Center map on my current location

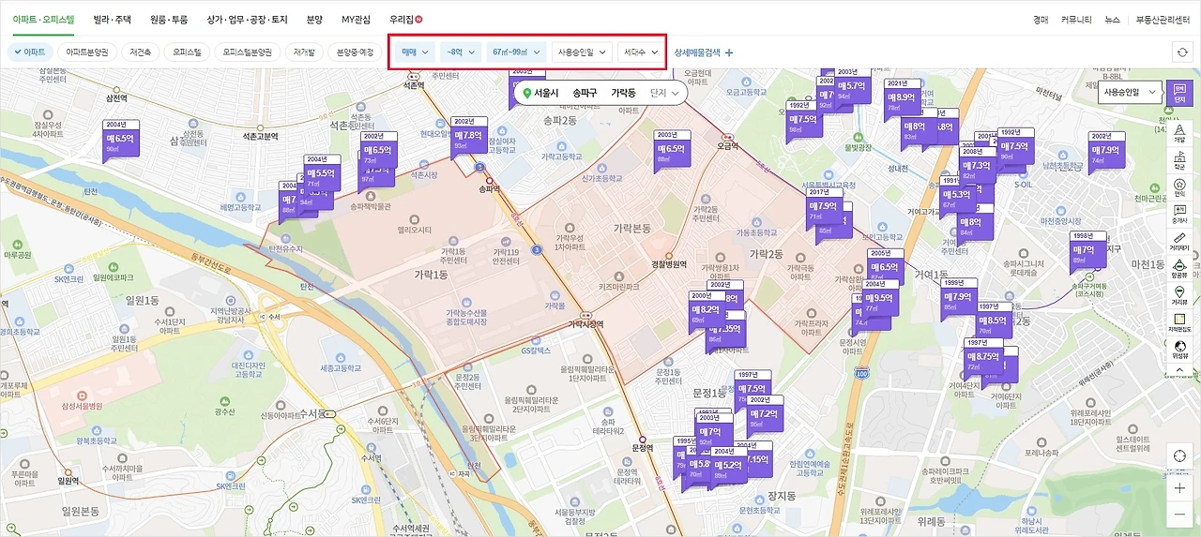pyautogui.click(x=1179, y=455)
